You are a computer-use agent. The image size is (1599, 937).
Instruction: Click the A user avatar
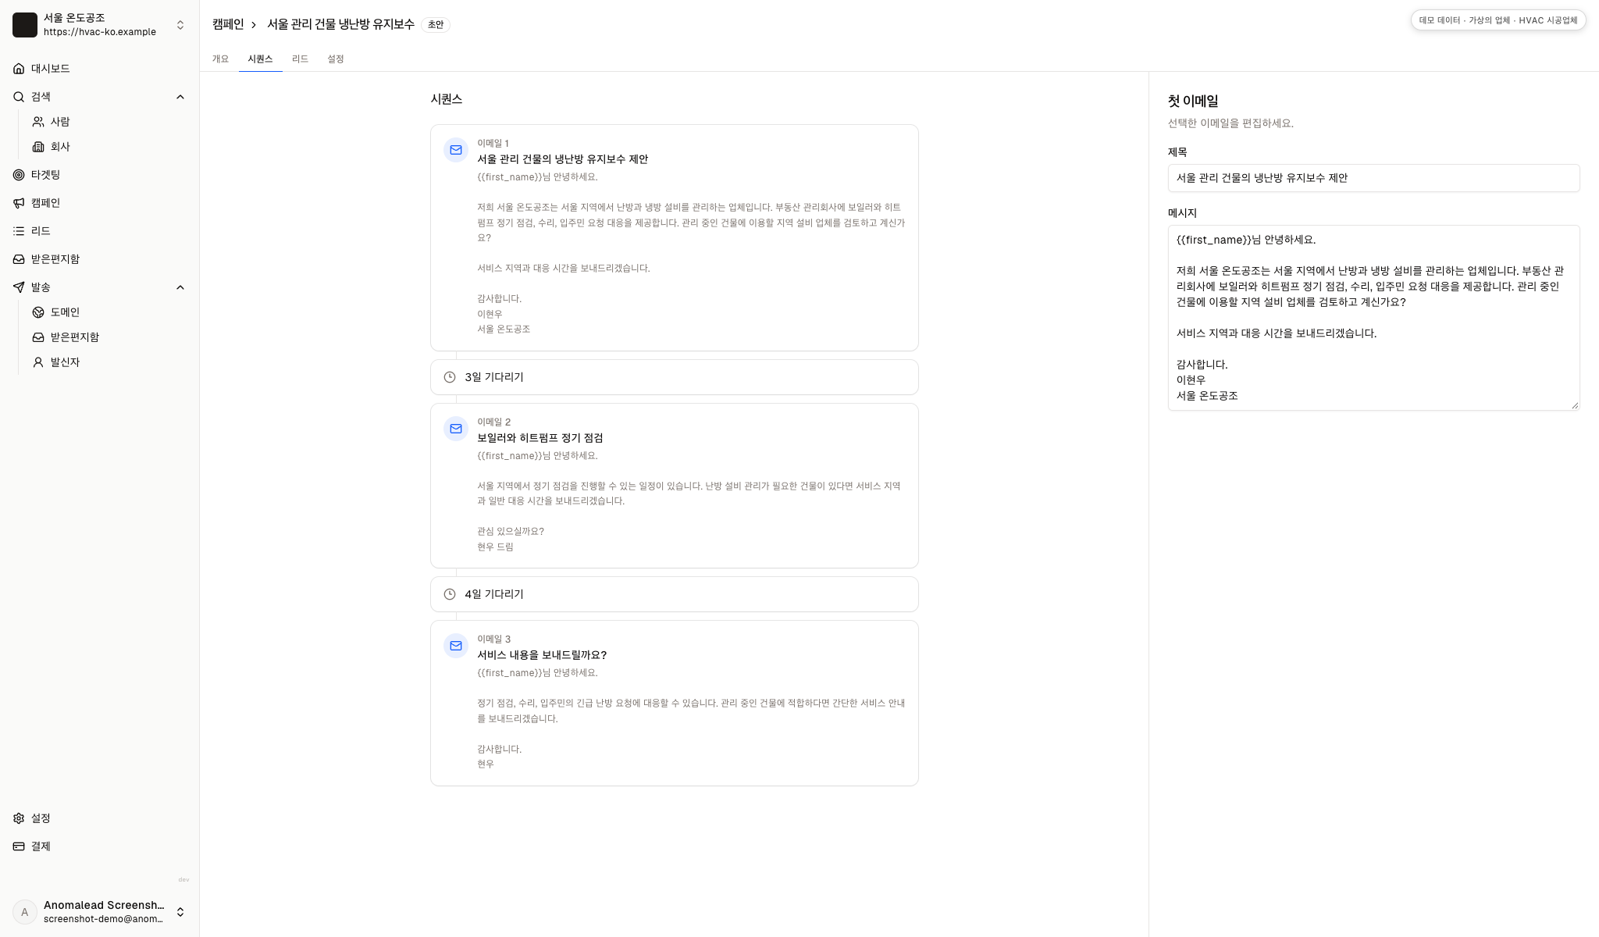coord(25,912)
